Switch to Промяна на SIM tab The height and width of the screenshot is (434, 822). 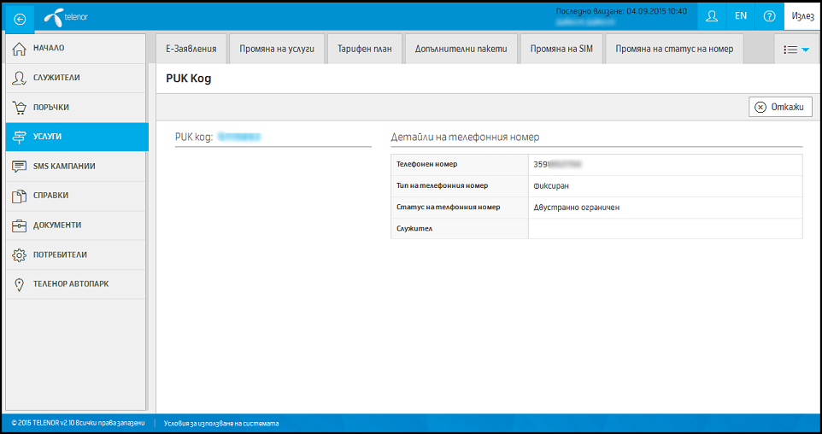point(561,49)
